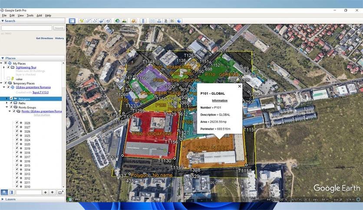Click the Search button
The image size is (363, 210).
[59, 28]
